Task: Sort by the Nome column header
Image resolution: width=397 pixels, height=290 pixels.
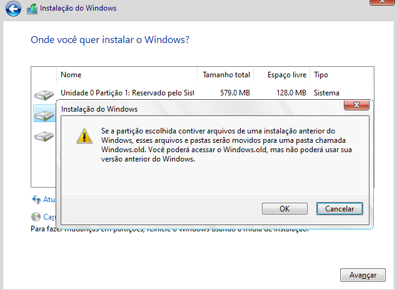Action: tap(126, 75)
